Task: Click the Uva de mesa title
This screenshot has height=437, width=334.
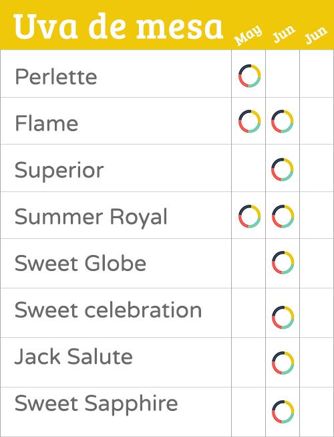Action: click(x=118, y=26)
